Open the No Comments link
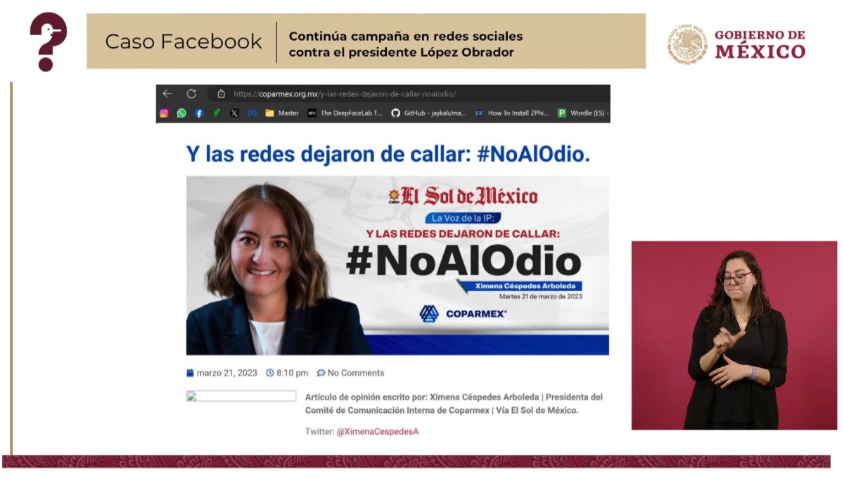This screenshot has width=844, height=479. 350,373
